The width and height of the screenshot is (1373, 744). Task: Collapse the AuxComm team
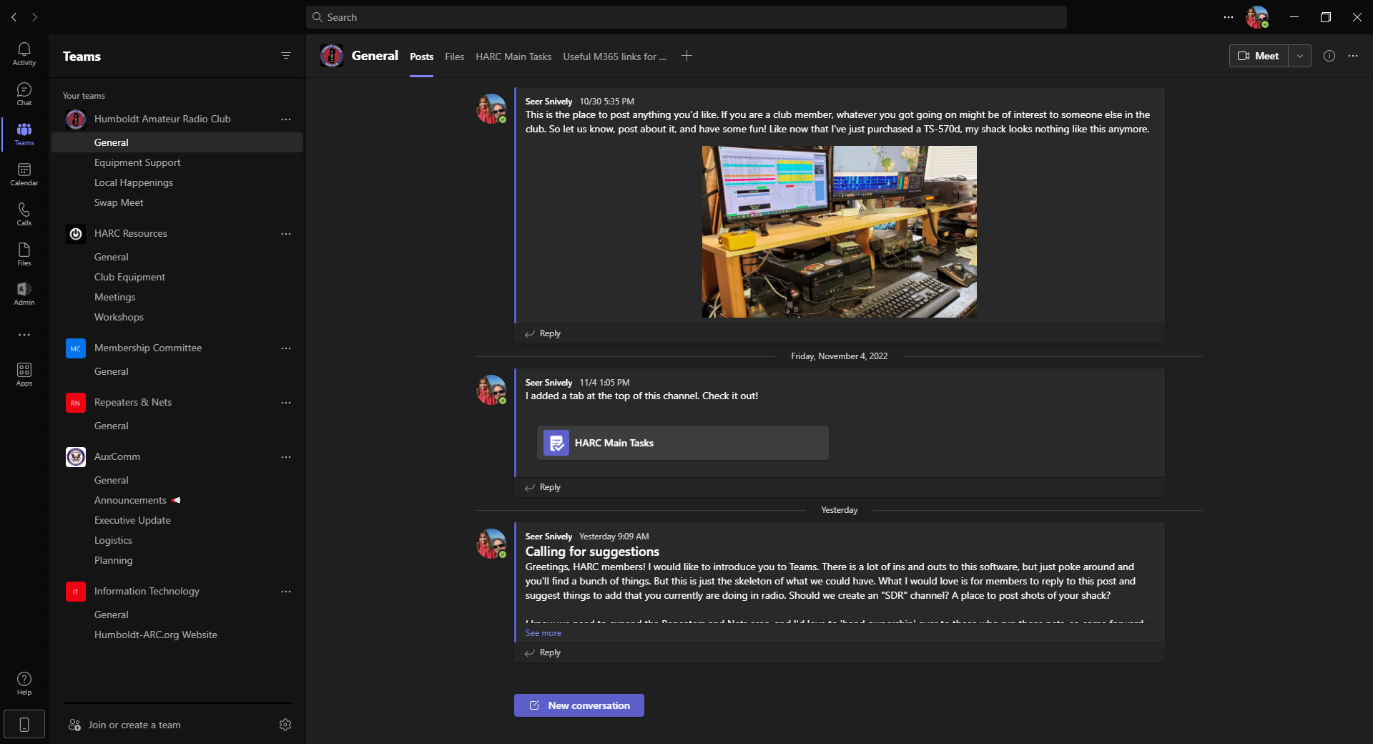pyautogui.click(x=117, y=456)
